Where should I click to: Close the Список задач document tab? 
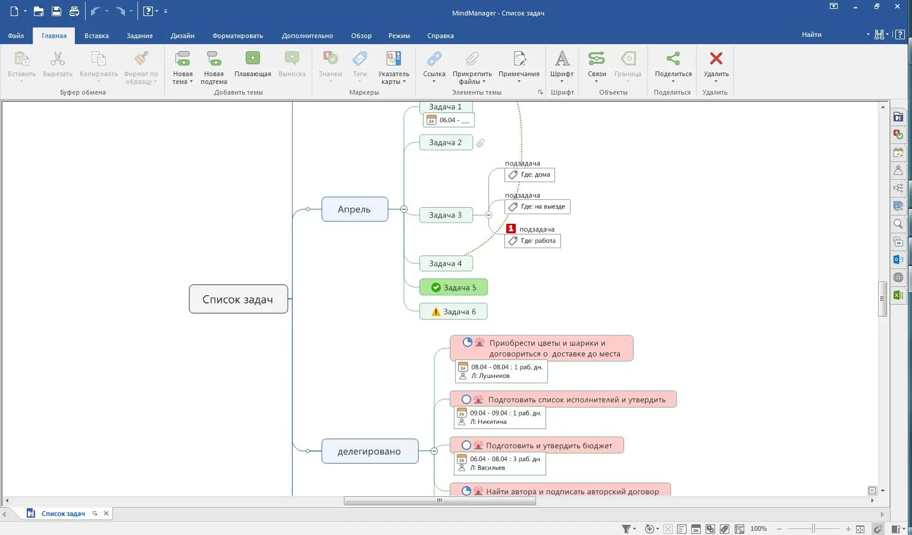tap(106, 514)
